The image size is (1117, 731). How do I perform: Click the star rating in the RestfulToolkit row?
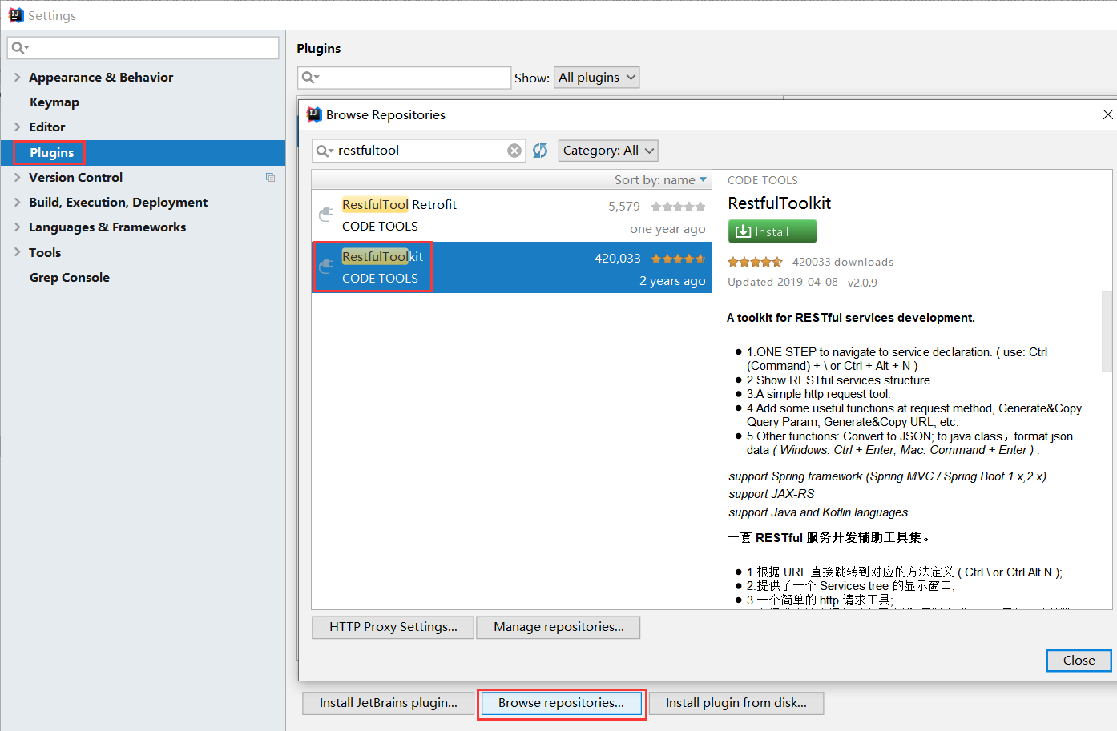pos(678,259)
